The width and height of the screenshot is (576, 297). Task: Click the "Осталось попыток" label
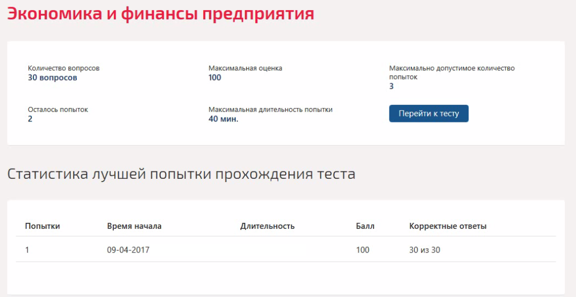pyautogui.click(x=57, y=109)
